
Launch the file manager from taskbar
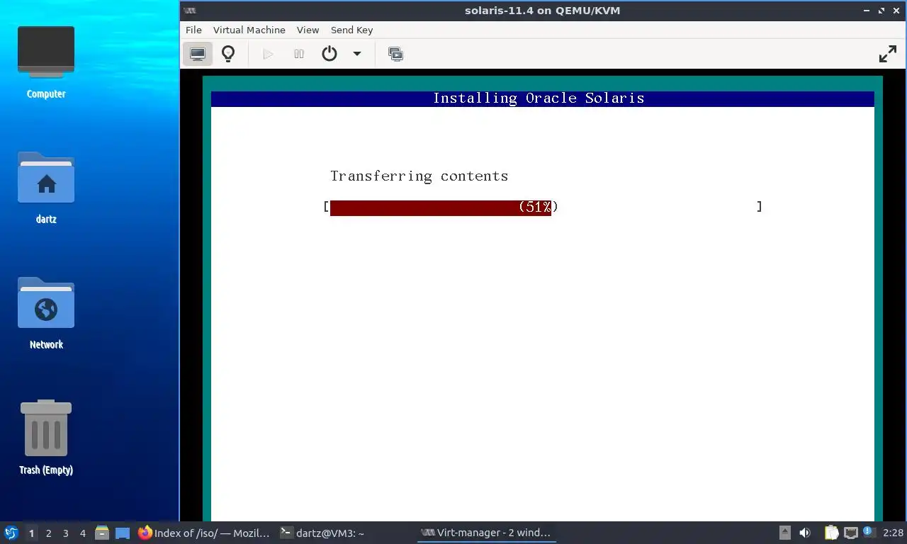point(102,533)
